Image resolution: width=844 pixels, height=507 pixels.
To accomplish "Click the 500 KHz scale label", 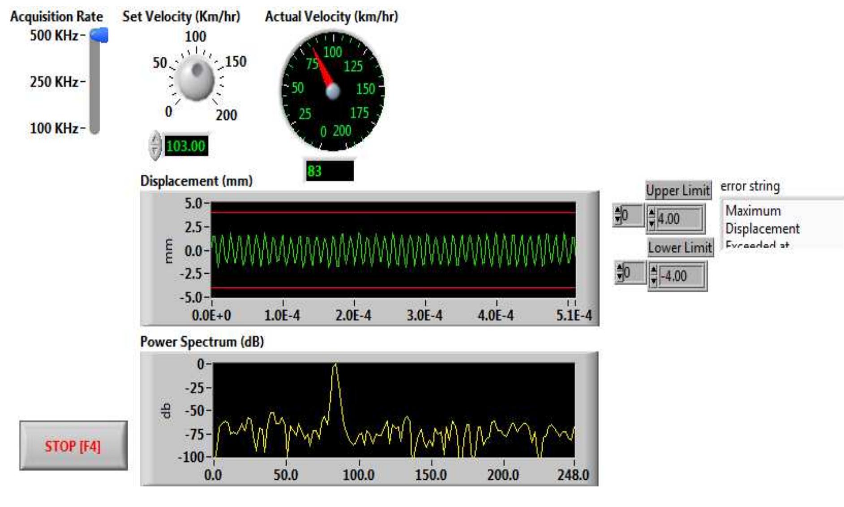I will coord(54,35).
